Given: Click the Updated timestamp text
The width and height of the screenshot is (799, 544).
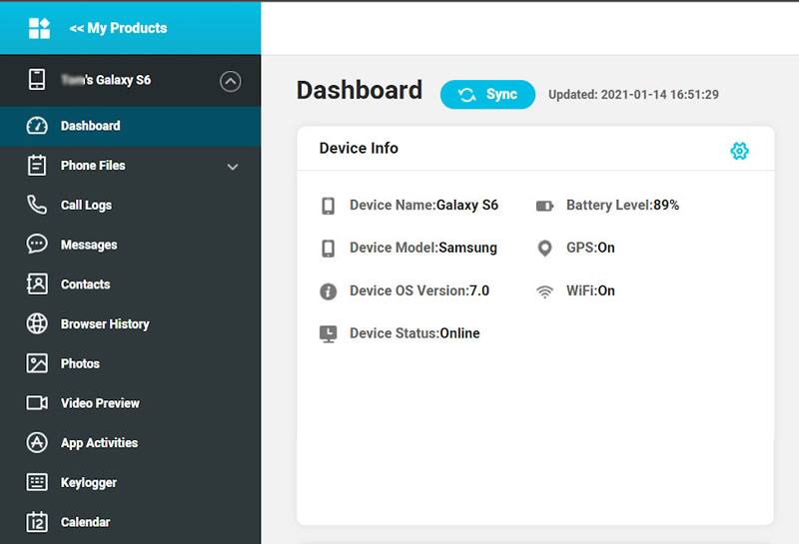Looking at the screenshot, I should pyautogui.click(x=633, y=95).
